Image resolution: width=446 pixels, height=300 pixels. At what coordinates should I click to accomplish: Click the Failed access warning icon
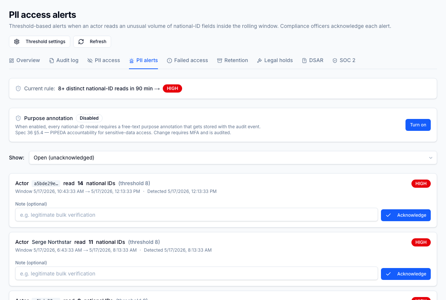tap(169, 61)
